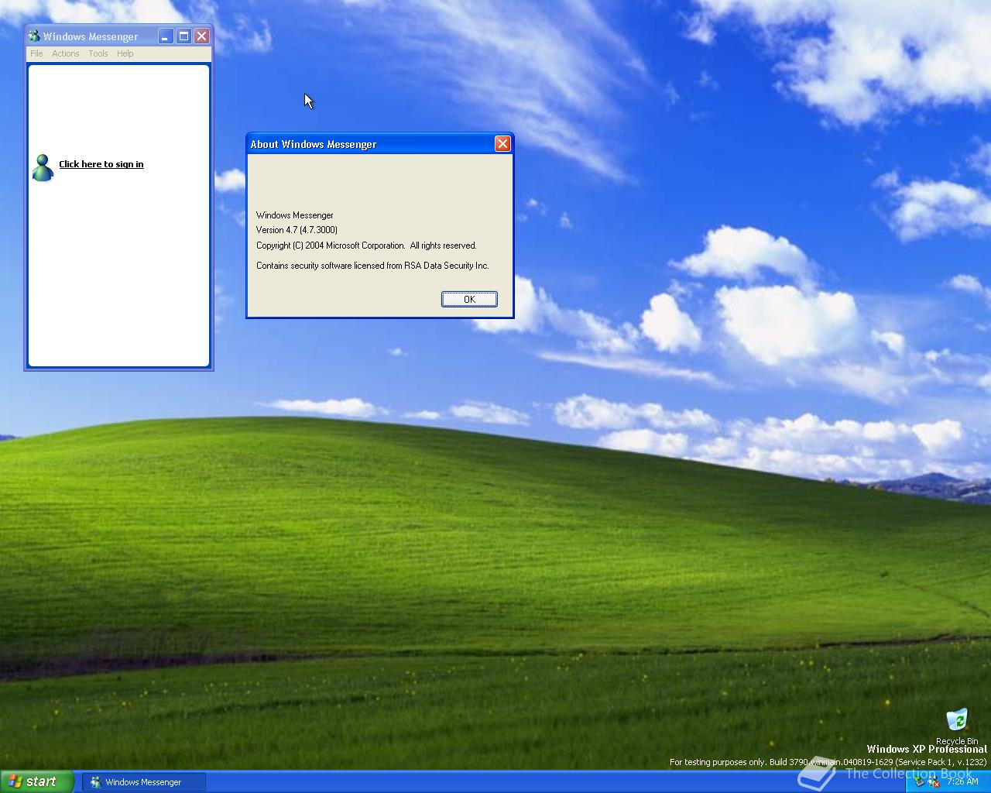Confirm the About dialog with OK
This screenshot has height=793, width=991.
pyautogui.click(x=469, y=299)
